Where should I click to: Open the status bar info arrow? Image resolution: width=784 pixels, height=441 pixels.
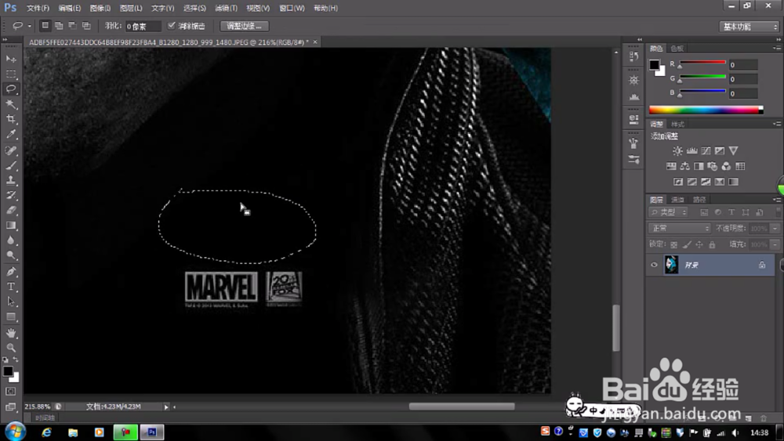tap(166, 407)
